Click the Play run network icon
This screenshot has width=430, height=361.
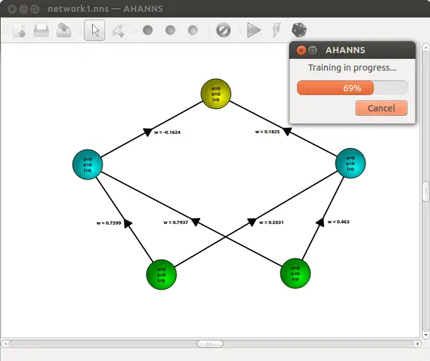click(x=253, y=30)
